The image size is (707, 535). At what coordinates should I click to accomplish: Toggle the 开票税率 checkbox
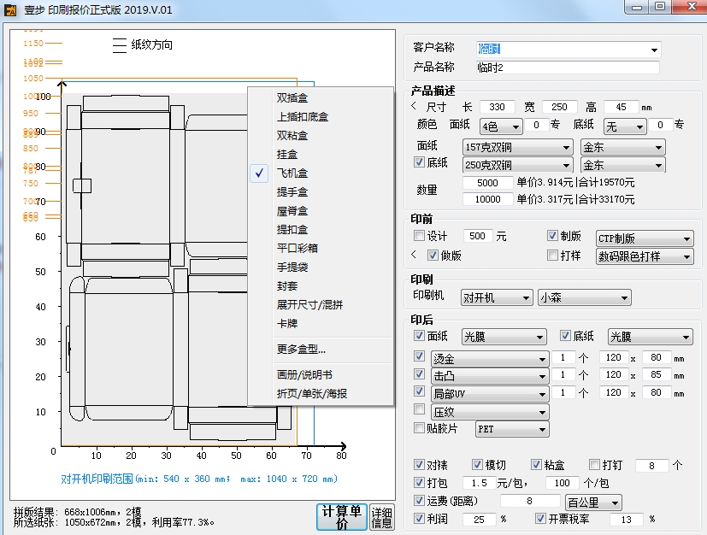point(540,518)
